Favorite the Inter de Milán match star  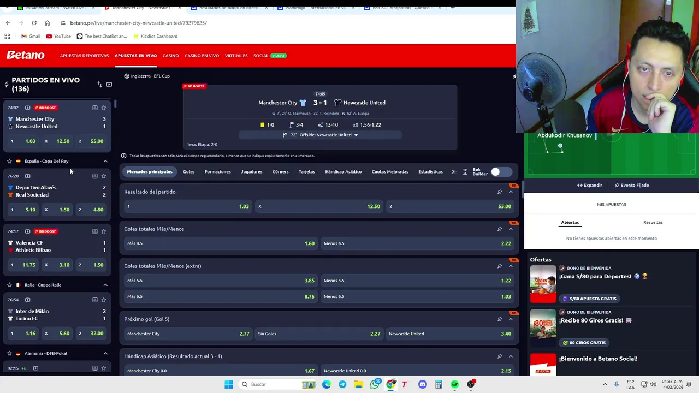(x=104, y=300)
